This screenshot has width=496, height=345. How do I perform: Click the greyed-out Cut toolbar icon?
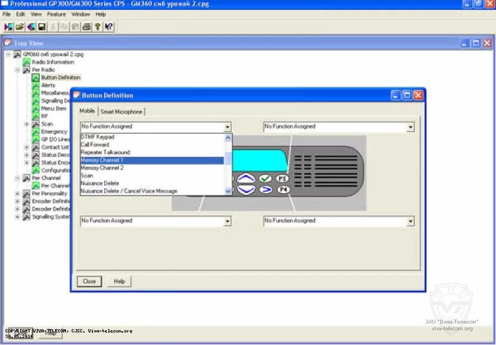53,27
